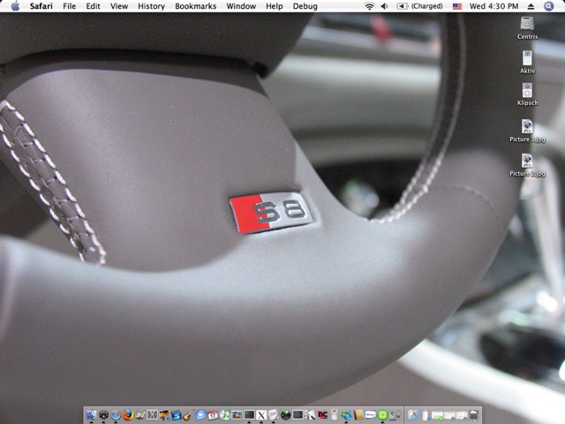Image resolution: width=565 pixels, height=424 pixels.
Task: Launch iMovie clapperboard icon in Dock
Action: tap(177, 415)
